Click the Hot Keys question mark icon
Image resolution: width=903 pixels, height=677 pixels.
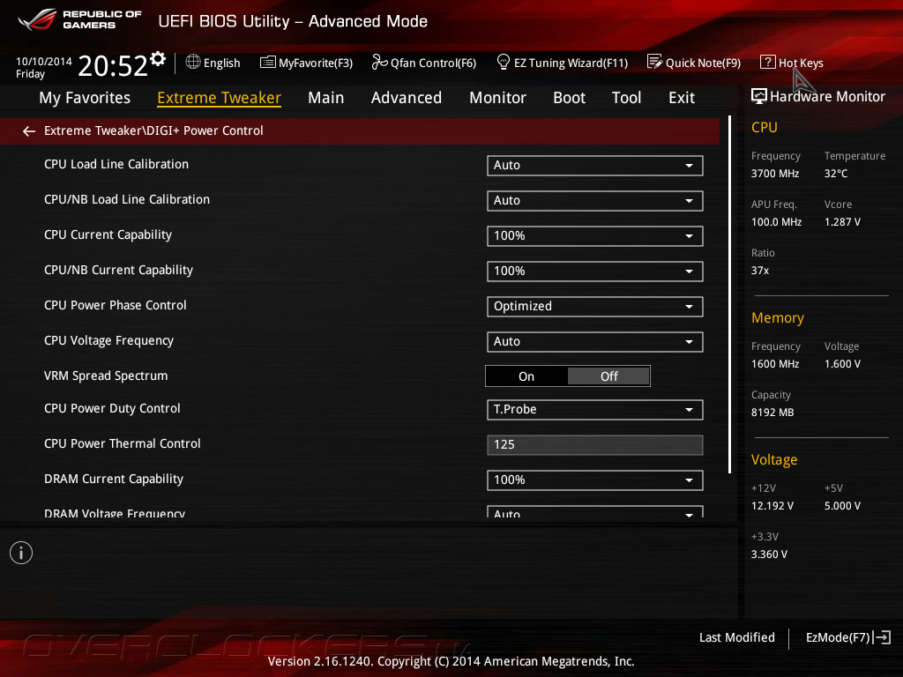click(767, 62)
